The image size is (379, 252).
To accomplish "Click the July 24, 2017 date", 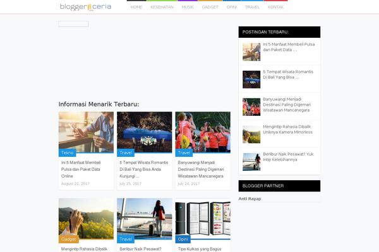I will (188, 184).
